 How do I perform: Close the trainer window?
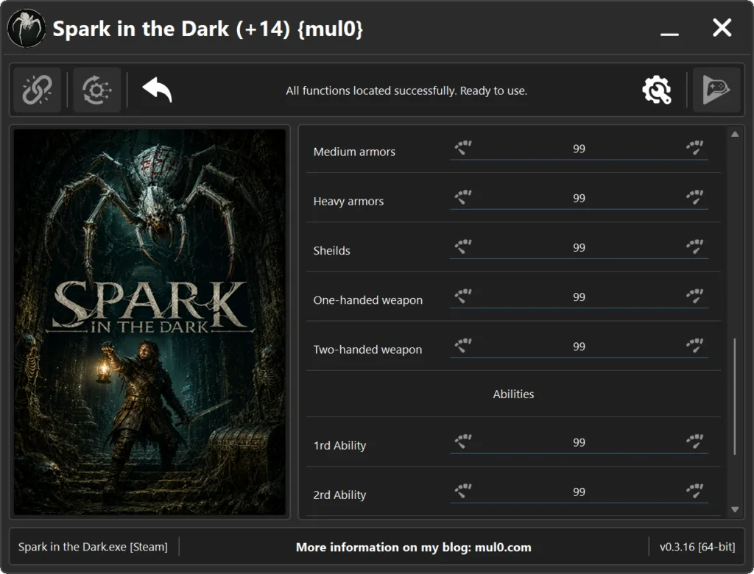tap(722, 28)
